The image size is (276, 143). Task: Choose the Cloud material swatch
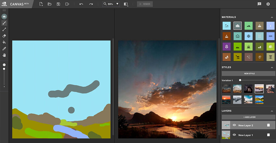click(x=237, y=26)
